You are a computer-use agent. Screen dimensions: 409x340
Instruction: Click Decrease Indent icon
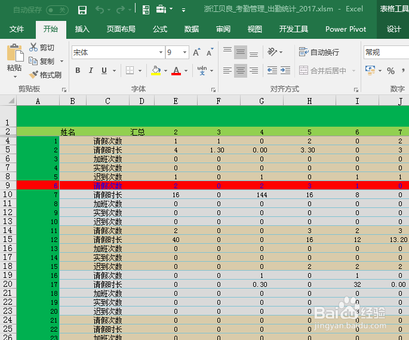272,71
